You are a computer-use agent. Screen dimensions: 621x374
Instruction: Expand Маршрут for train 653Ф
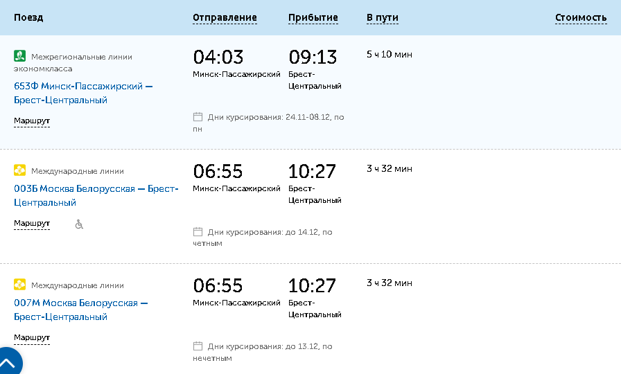[32, 121]
